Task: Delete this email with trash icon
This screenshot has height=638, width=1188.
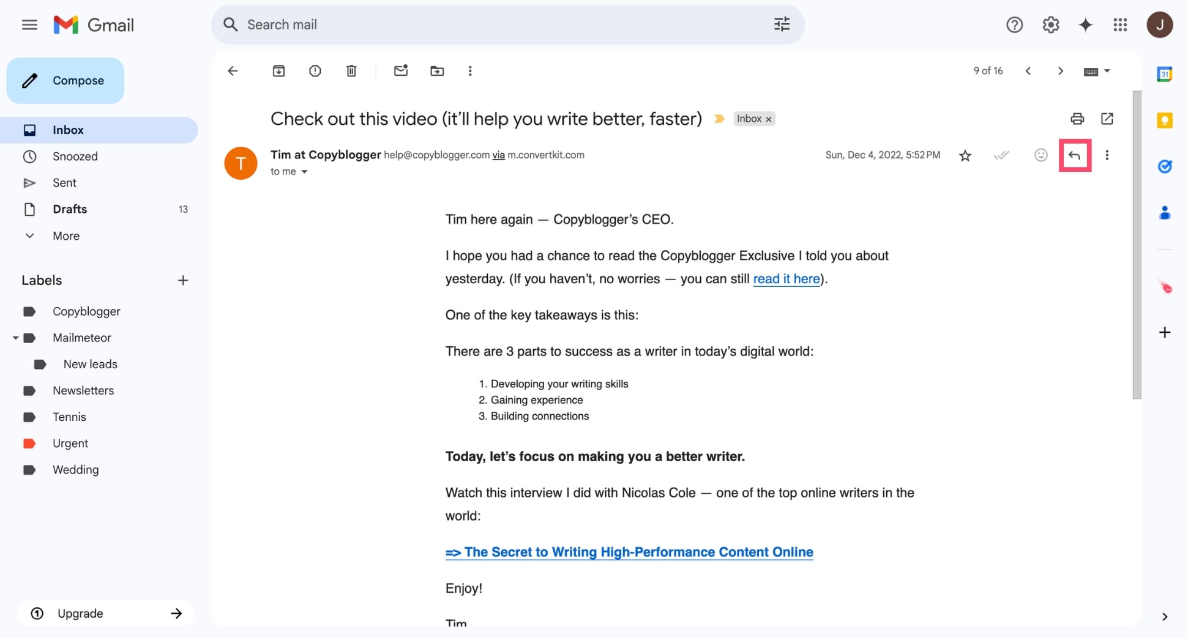Action: [x=351, y=71]
